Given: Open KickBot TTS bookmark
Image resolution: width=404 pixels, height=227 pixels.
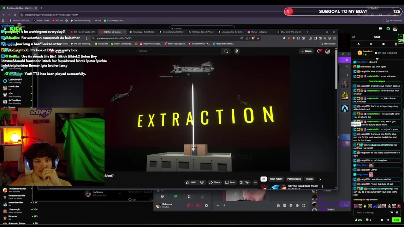Looking at the screenshot, I should [x=102, y=44].
